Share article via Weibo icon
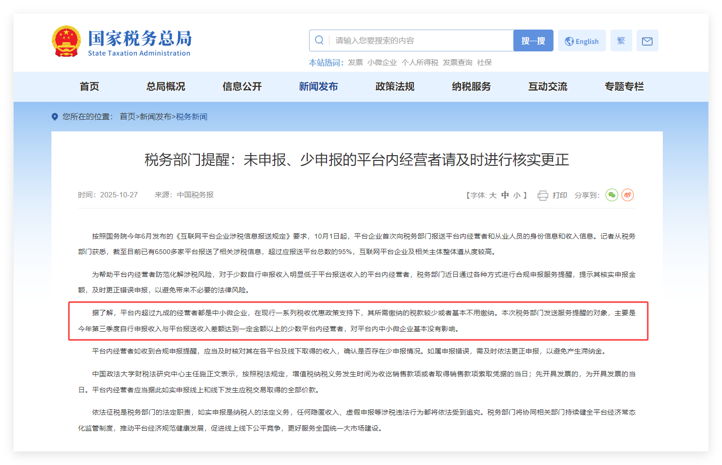Viewport: 722px width, 465px height. point(627,195)
